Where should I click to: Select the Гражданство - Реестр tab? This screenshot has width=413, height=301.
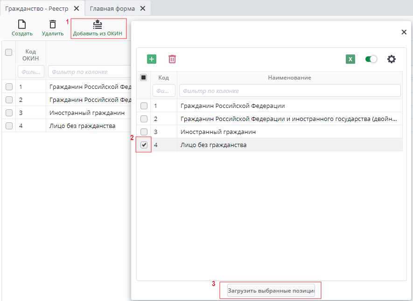[36, 8]
